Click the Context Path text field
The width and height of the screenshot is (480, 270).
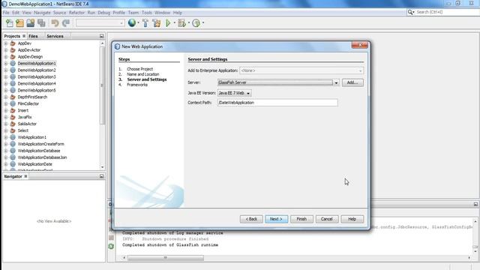pyautogui.click(x=277, y=103)
